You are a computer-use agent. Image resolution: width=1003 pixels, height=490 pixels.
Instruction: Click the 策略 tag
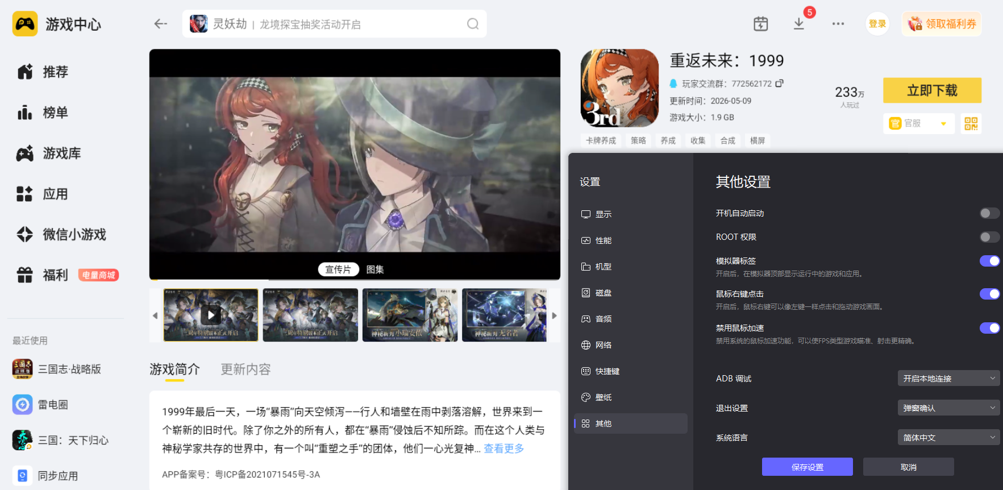pos(638,140)
